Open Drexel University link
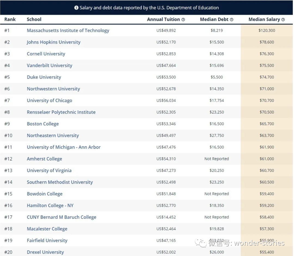 coord(45,252)
